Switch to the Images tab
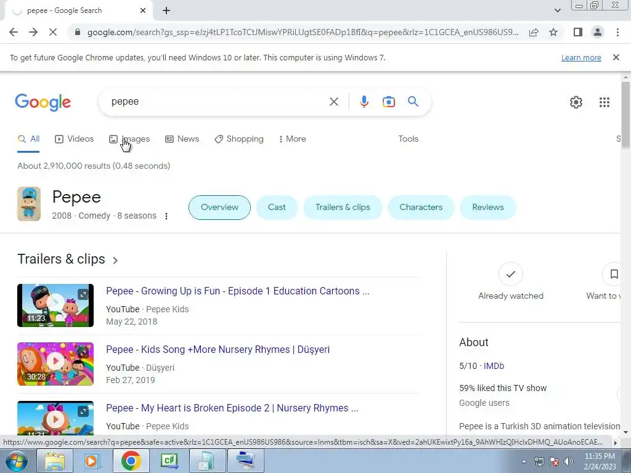The width and height of the screenshot is (631, 473). (x=129, y=139)
